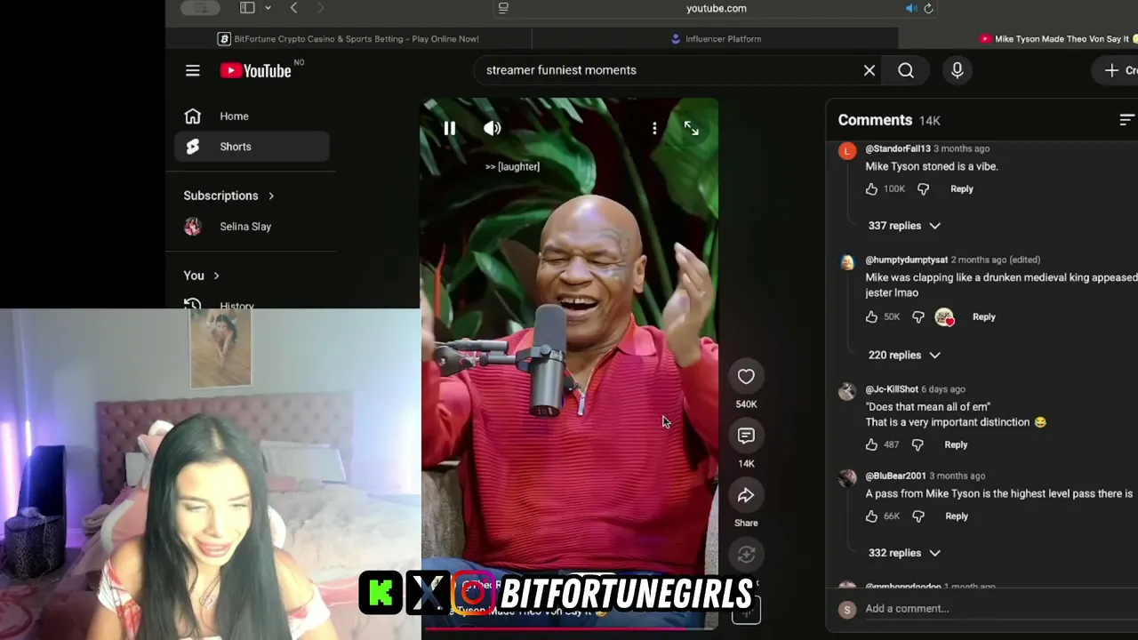Open the You section chevron
This screenshot has width=1138, height=640.
coord(216,276)
